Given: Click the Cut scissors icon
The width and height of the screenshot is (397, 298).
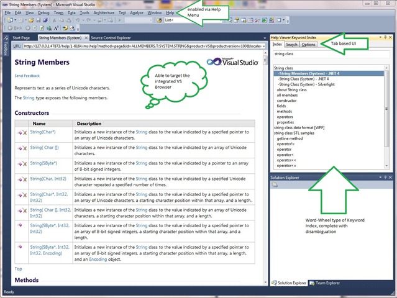Looking at the screenshot, I should [54, 20].
